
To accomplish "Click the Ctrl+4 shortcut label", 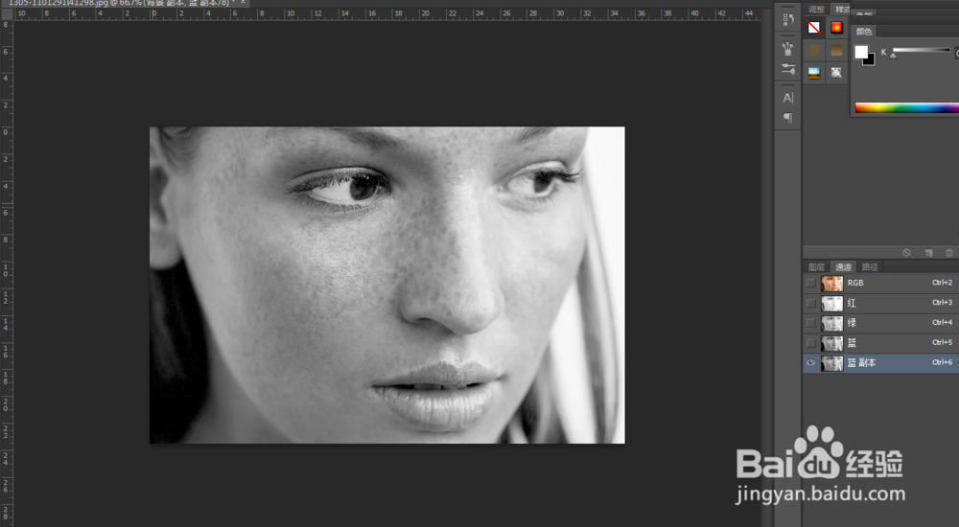I will (x=942, y=322).
